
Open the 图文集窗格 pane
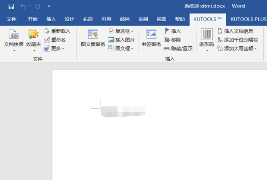(x=93, y=38)
